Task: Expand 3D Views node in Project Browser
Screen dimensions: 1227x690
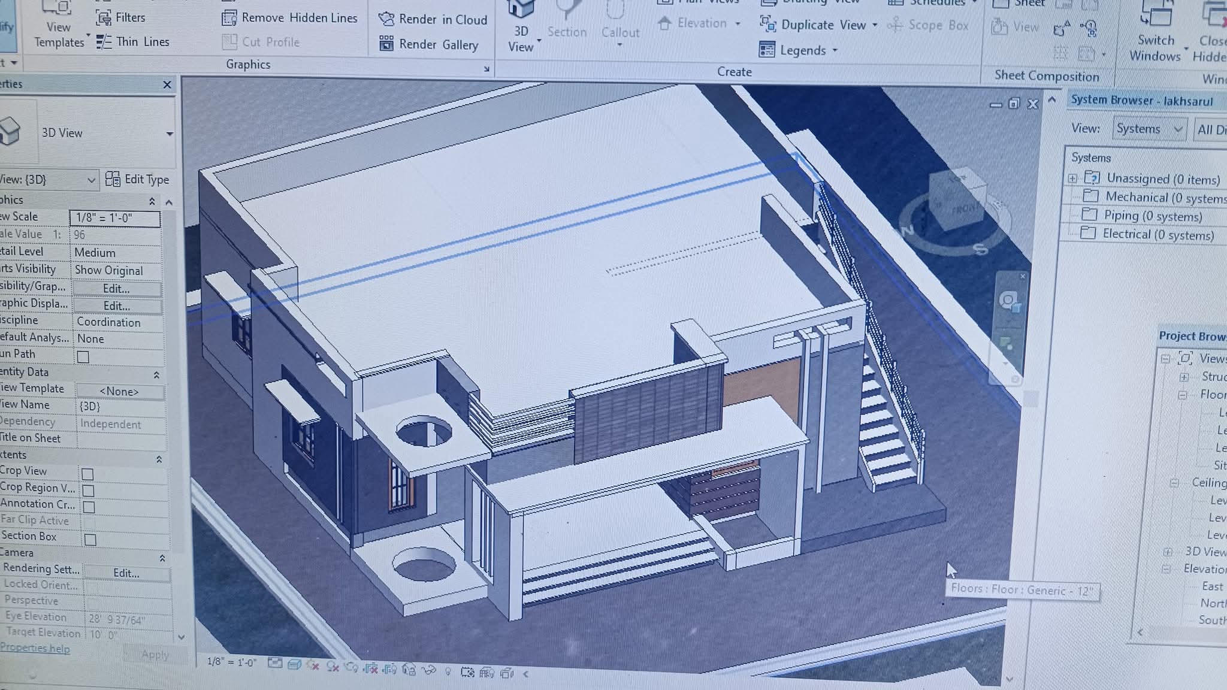Action: 1168,552
